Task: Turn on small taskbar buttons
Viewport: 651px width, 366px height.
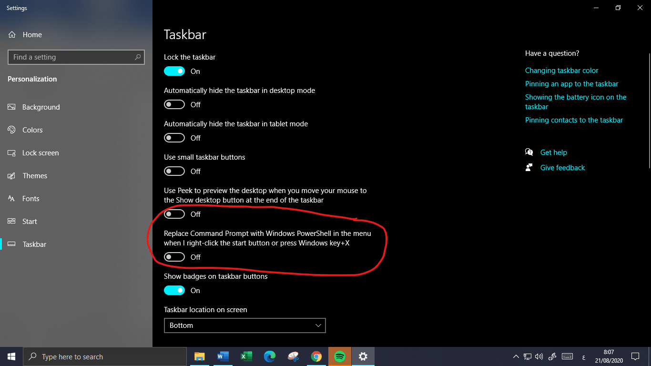Action: pyautogui.click(x=174, y=171)
